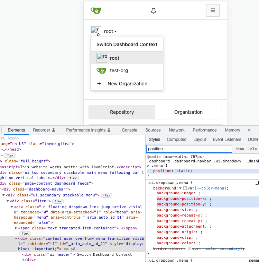Select root in the Switch Dashboard Context menu
Viewport: 259px width, 262px height.
127,58
